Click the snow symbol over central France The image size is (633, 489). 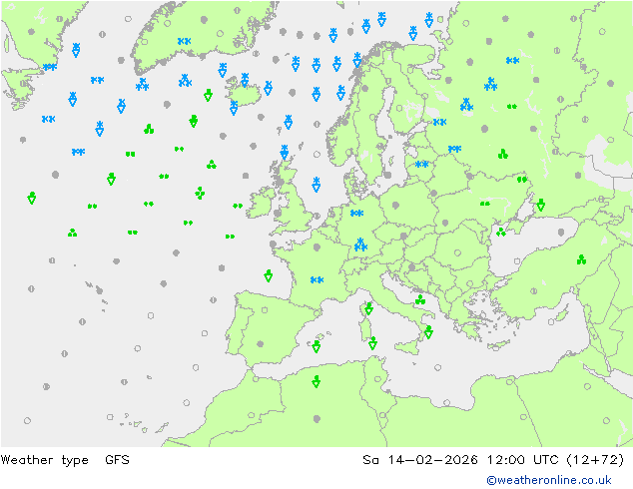316,279
